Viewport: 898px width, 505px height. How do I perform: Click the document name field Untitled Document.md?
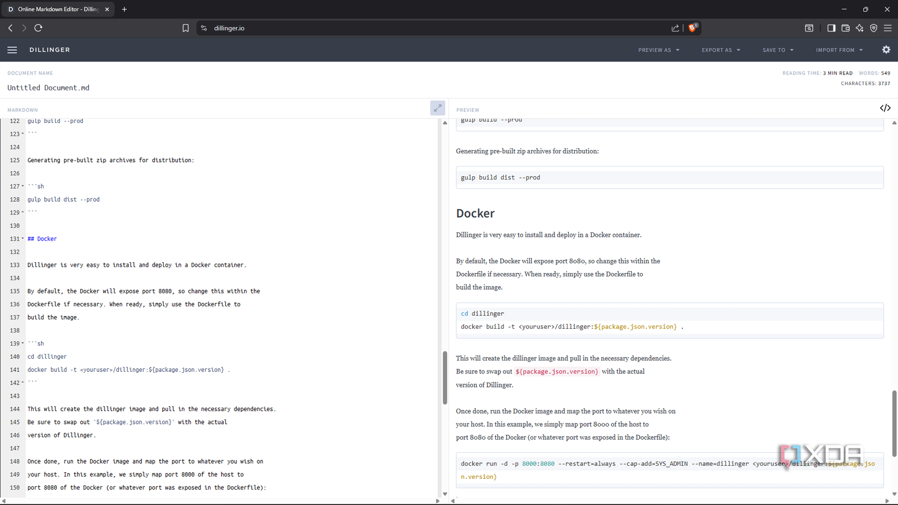[48, 88]
